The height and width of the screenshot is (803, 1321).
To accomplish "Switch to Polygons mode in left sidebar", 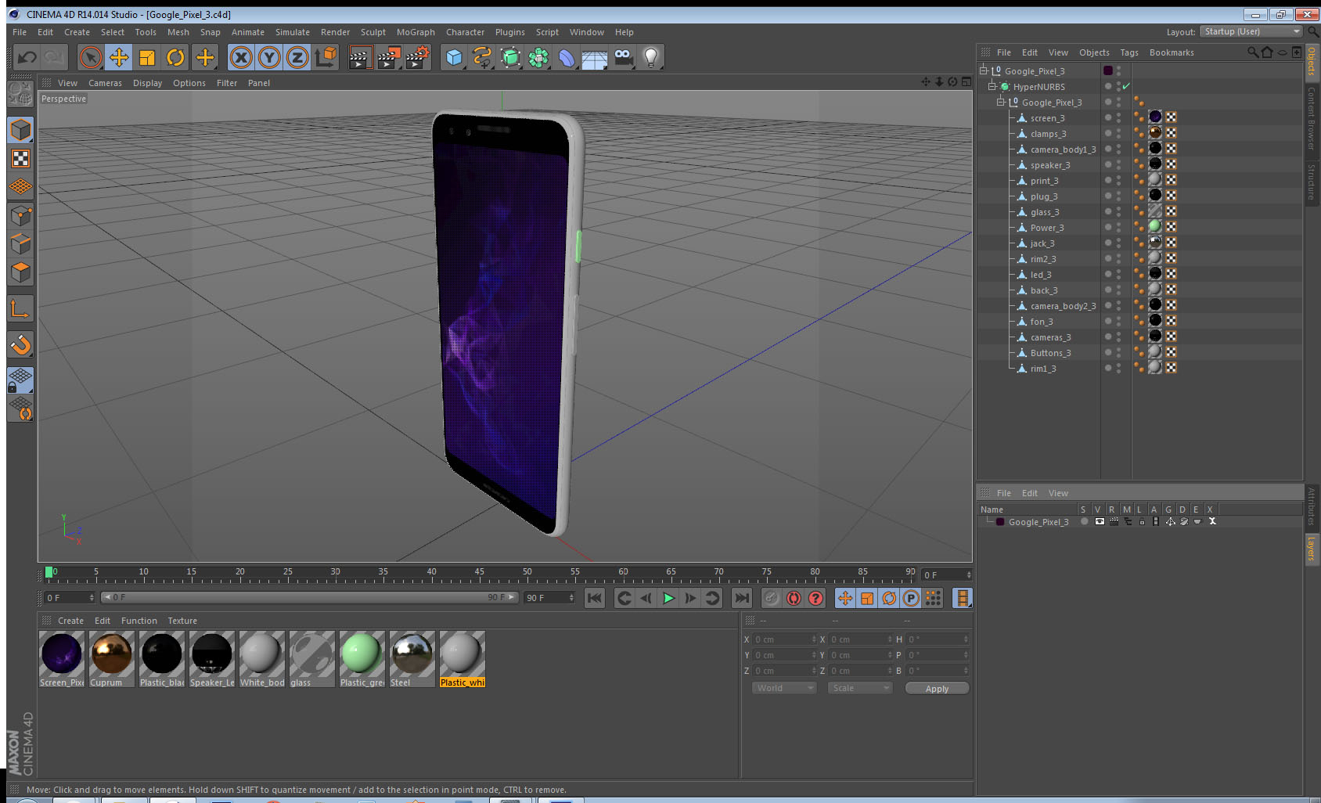I will [x=20, y=272].
